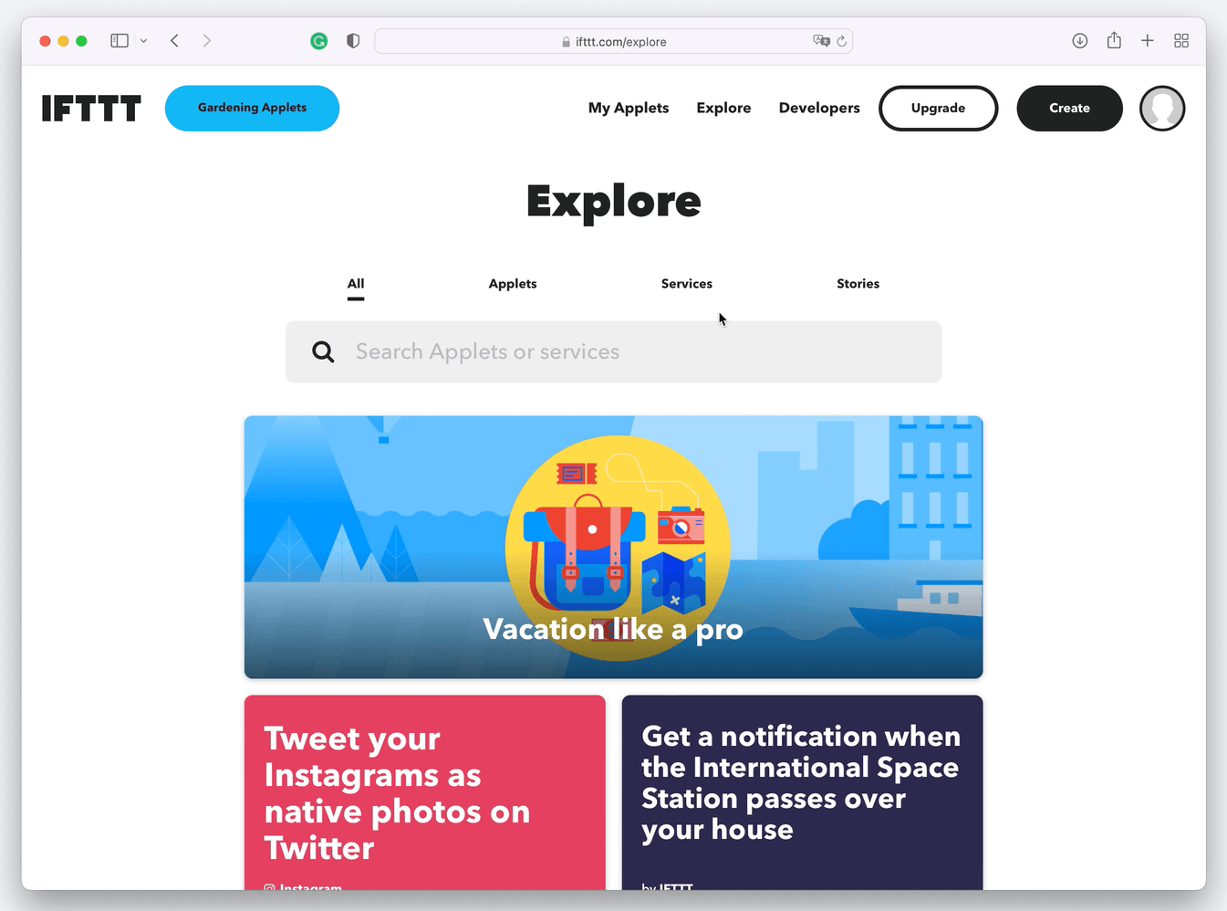Switch to the Applets tab
The image size is (1227, 911).
point(513,284)
